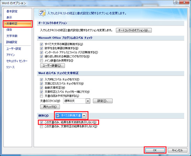Toggle すべて大文字の単語は無視する checkbox
Screen dimensions: 191x156
point(42,44)
